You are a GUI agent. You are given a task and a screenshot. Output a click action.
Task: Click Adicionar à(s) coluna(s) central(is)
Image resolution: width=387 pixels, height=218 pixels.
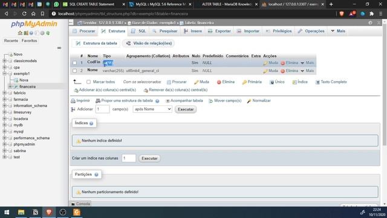(x=105, y=90)
